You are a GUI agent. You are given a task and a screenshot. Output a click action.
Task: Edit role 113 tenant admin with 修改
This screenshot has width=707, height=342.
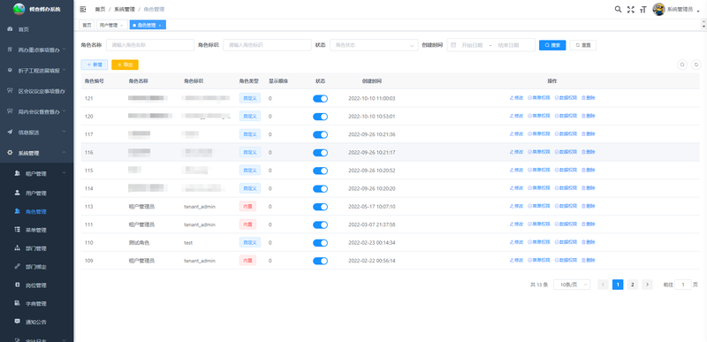[x=516, y=207]
